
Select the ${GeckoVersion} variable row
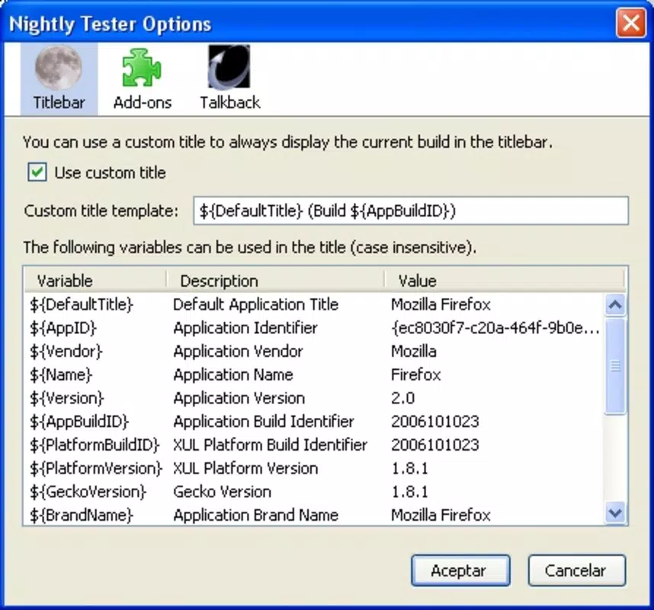coord(313,492)
